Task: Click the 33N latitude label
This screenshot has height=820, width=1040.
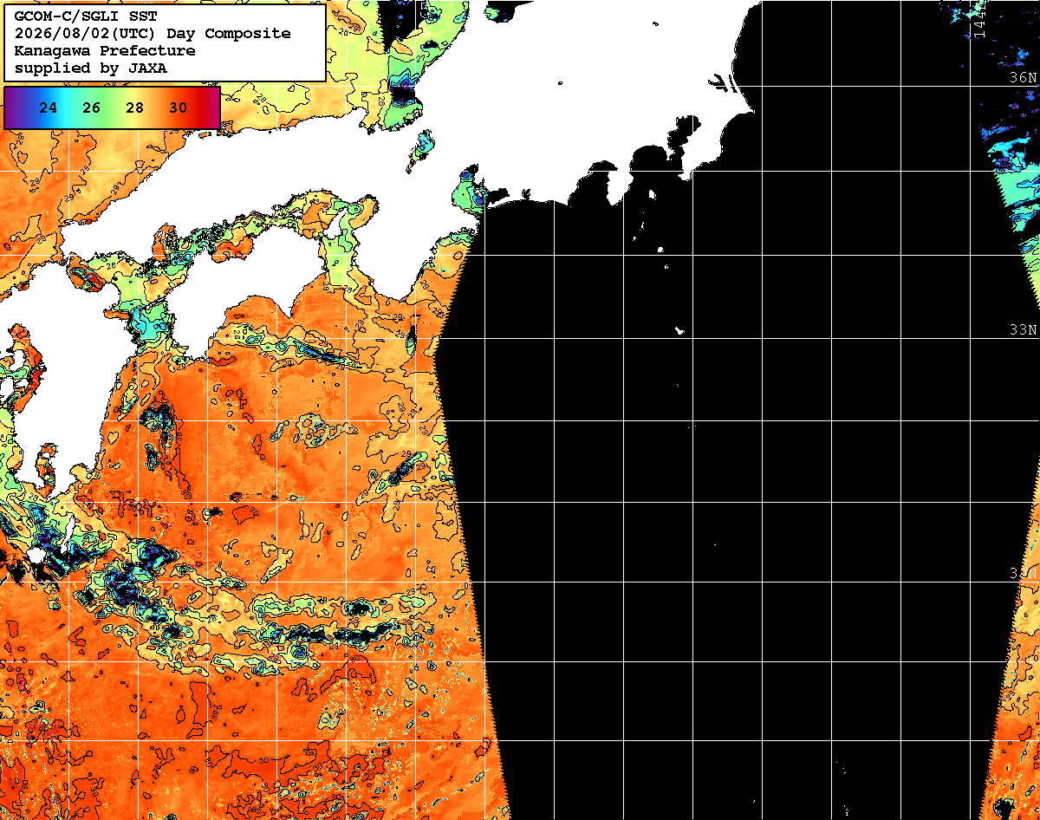Action: click(x=1023, y=329)
